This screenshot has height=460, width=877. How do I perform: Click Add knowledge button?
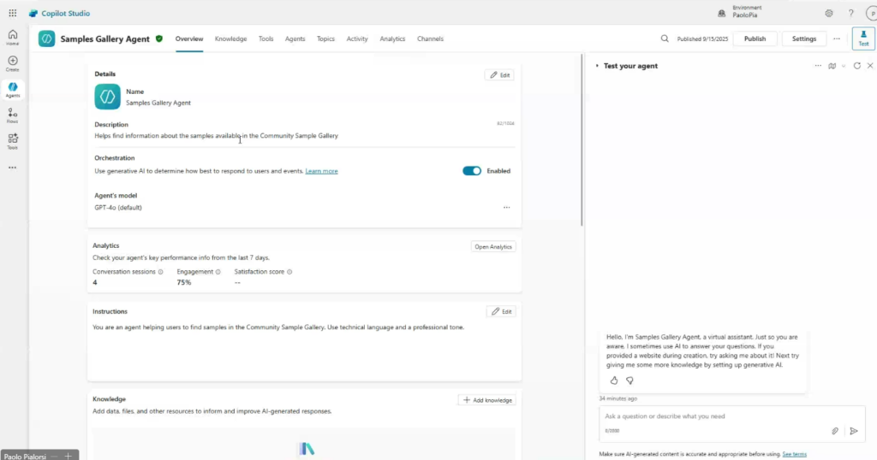pos(487,400)
